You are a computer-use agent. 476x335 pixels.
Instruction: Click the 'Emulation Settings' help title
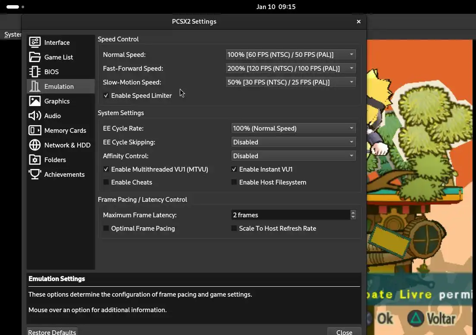click(x=57, y=279)
